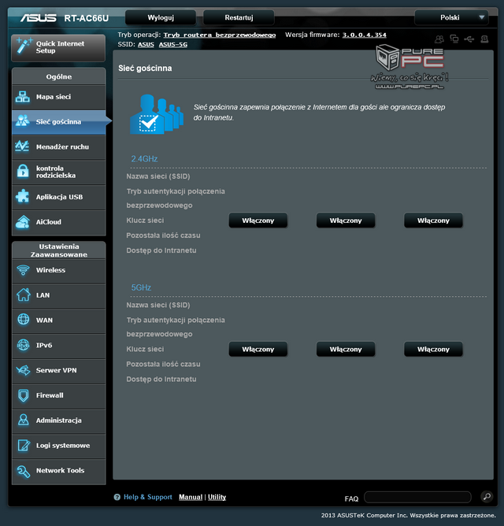
Task: Click the kontrola rodzicielska padlock icon
Action: (23, 171)
